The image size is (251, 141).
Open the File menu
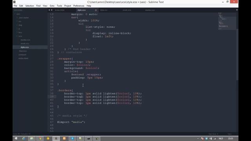pyautogui.click(x=15, y=6)
